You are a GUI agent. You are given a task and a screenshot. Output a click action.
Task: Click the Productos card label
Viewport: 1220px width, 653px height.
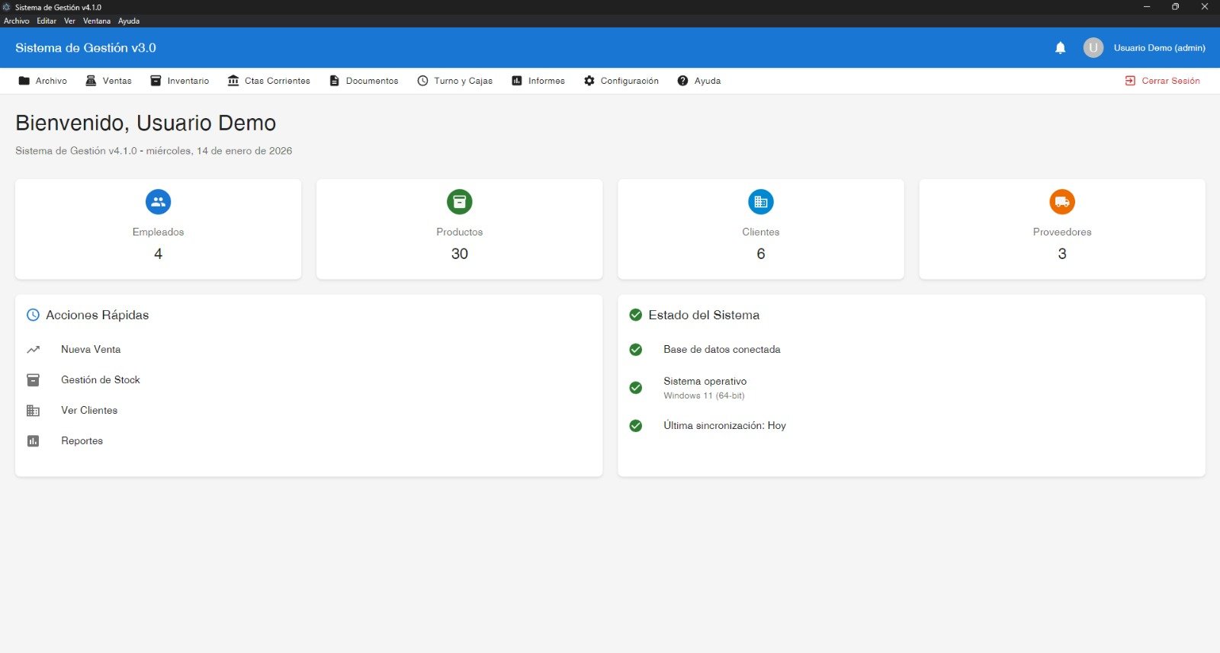coord(460,232)
